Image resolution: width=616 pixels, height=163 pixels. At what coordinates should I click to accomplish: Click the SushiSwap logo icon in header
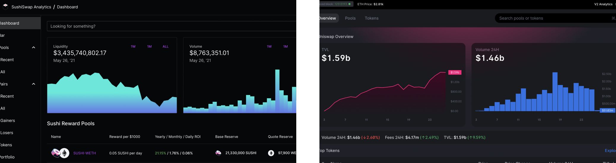coord(5,7)
